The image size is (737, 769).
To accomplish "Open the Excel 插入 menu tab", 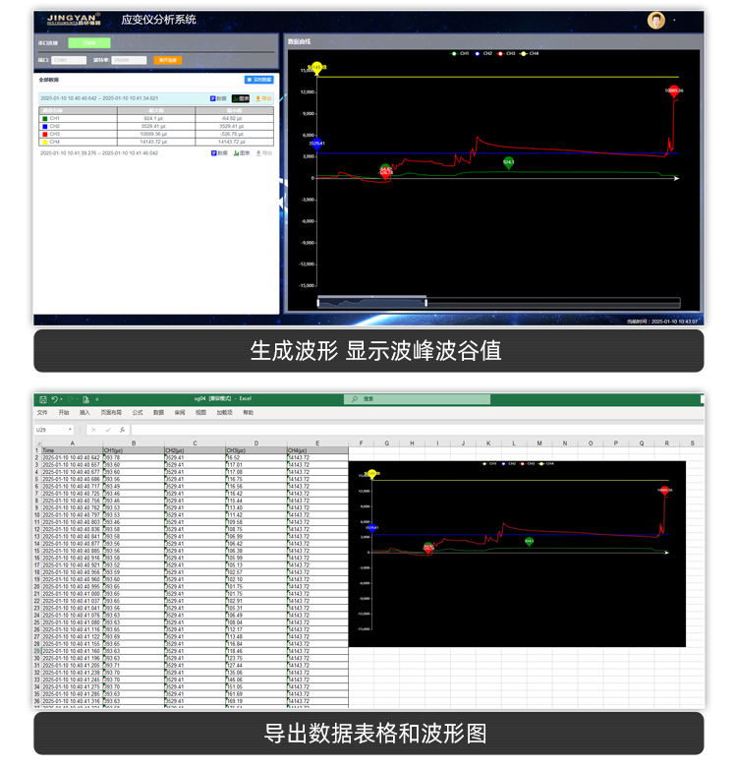I will (x=84, y=413).
